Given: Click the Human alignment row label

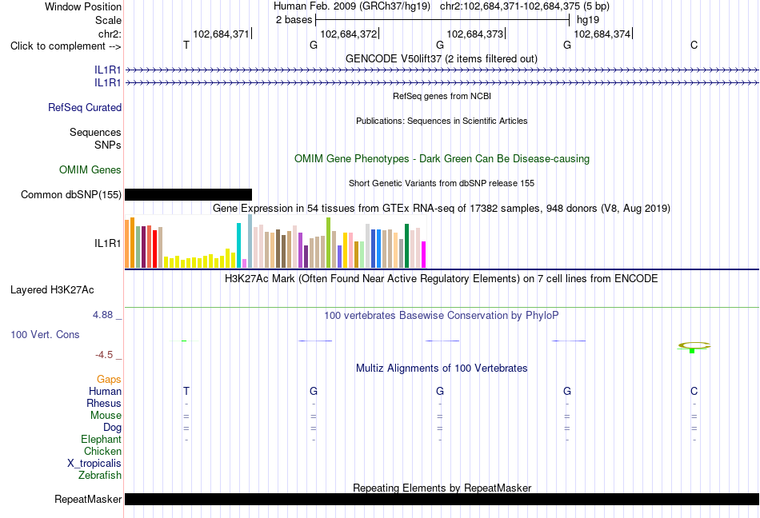Looking at the screenshot, I should [105, 391].
